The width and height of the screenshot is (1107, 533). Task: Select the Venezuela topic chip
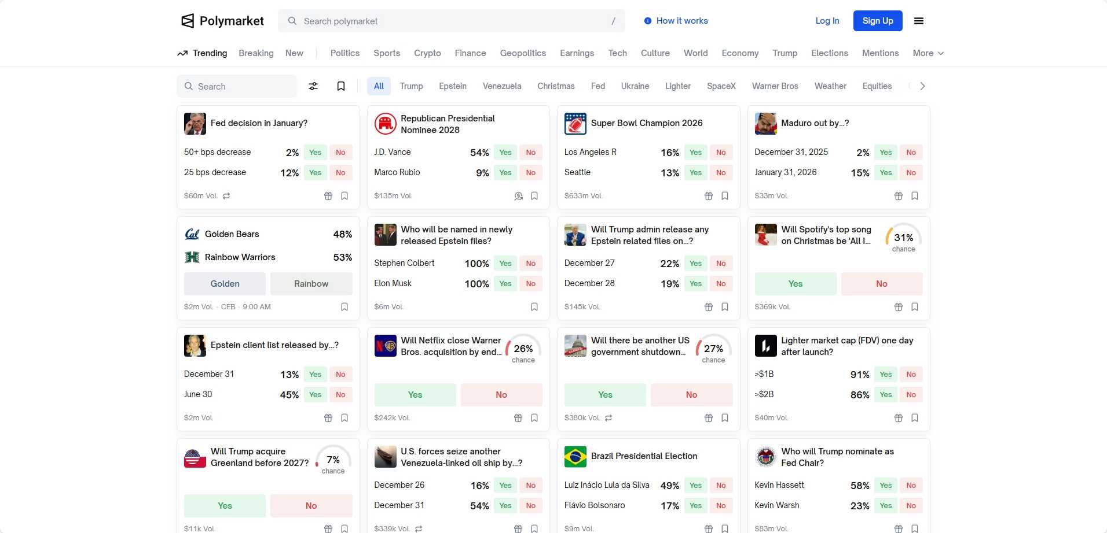click(x=501, y=86)
